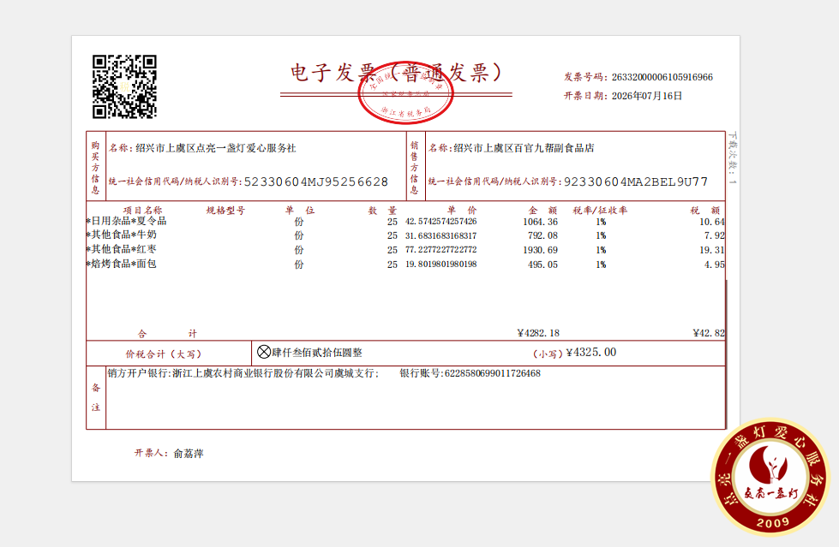Click the 项目名称 column header
The image size is (839, 547).
click(x=142, y=210)
